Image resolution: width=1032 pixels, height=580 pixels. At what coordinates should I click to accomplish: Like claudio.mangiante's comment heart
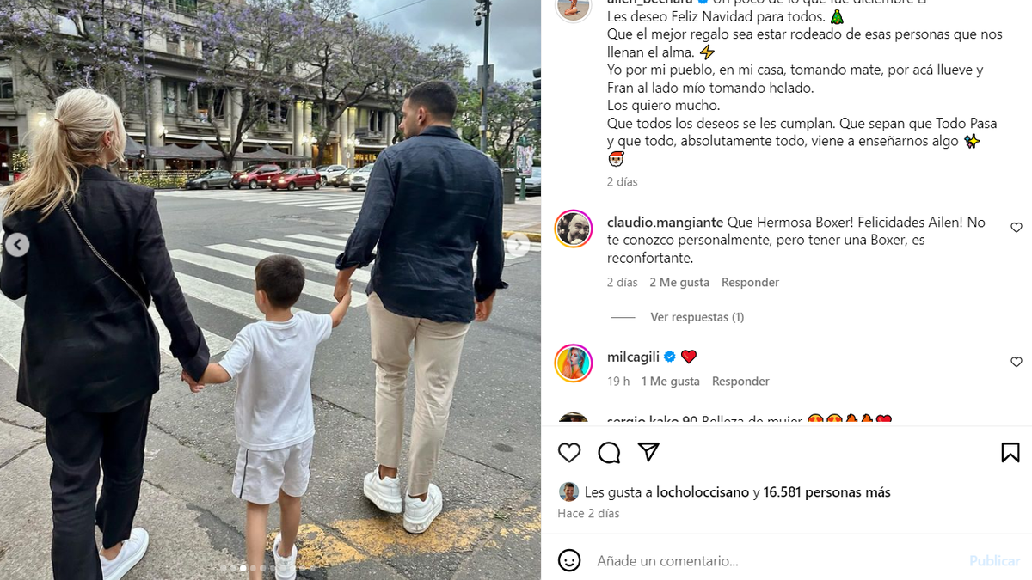(1017, 228)
